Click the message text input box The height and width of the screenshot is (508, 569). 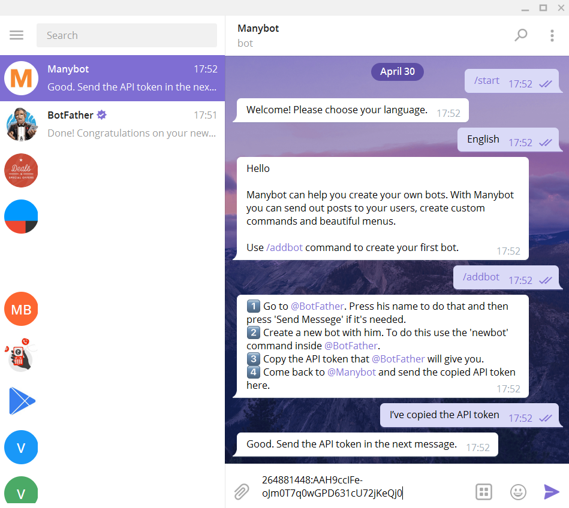tap(363, 486)
